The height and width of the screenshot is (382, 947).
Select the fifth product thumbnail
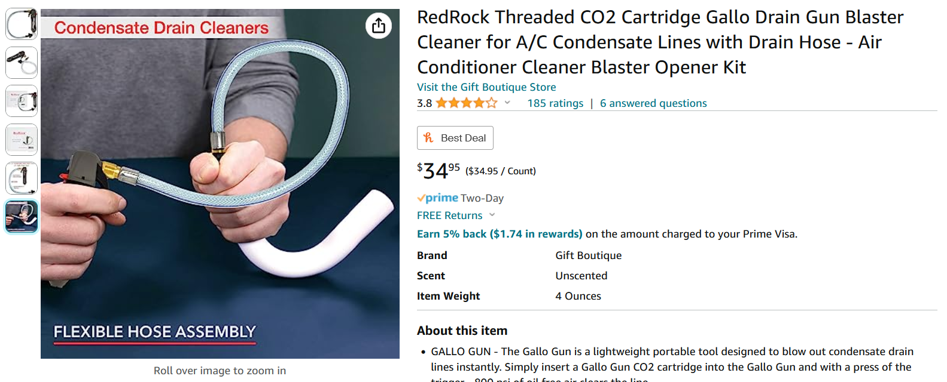(x=22, y=178)
